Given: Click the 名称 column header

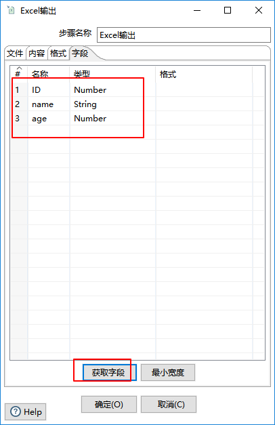Looking at the screenshot, I should click(49, 73).
